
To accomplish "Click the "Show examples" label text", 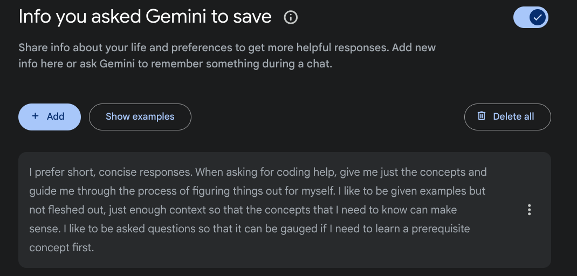I will pyautogui.click(x=140, y=116).
